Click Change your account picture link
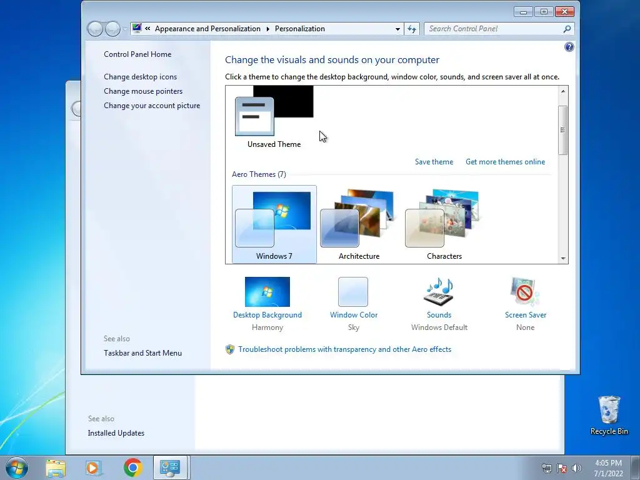The height and width of the screenshot is (480, 640). (x=152, y=105)
